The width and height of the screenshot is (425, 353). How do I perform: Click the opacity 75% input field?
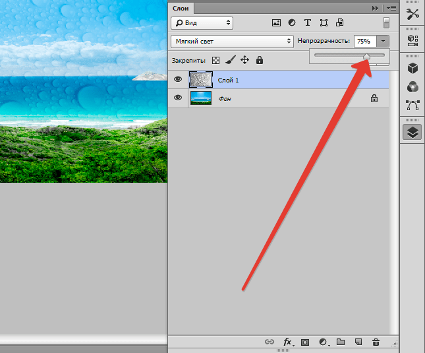pos(365,42)
